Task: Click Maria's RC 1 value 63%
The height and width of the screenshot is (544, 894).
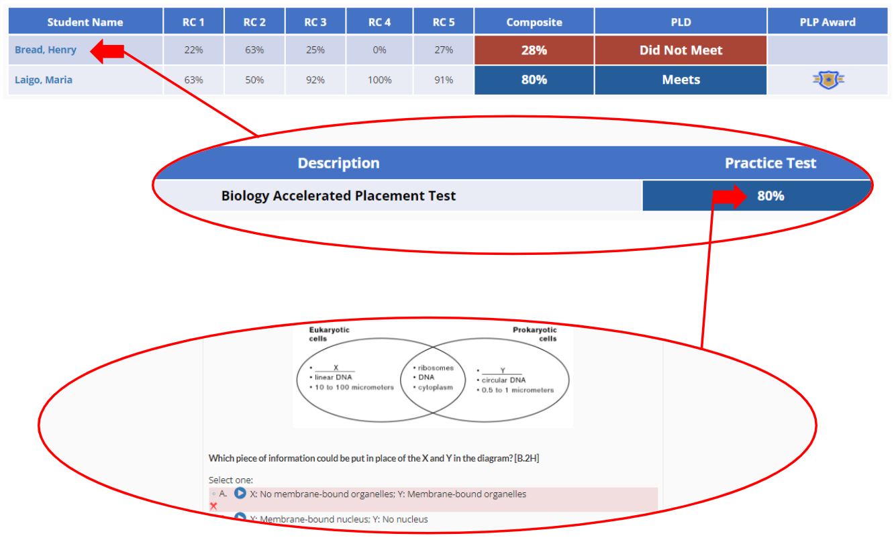Action: click(x=193, y=80)
